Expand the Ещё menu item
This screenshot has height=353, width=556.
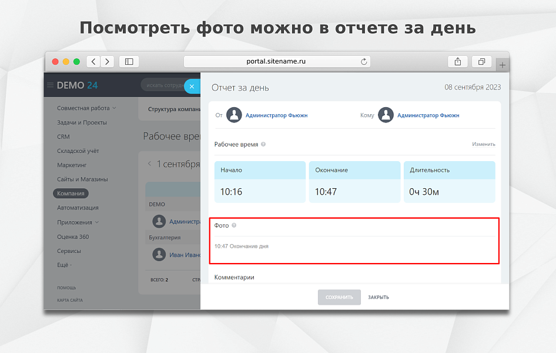(64, 265)
